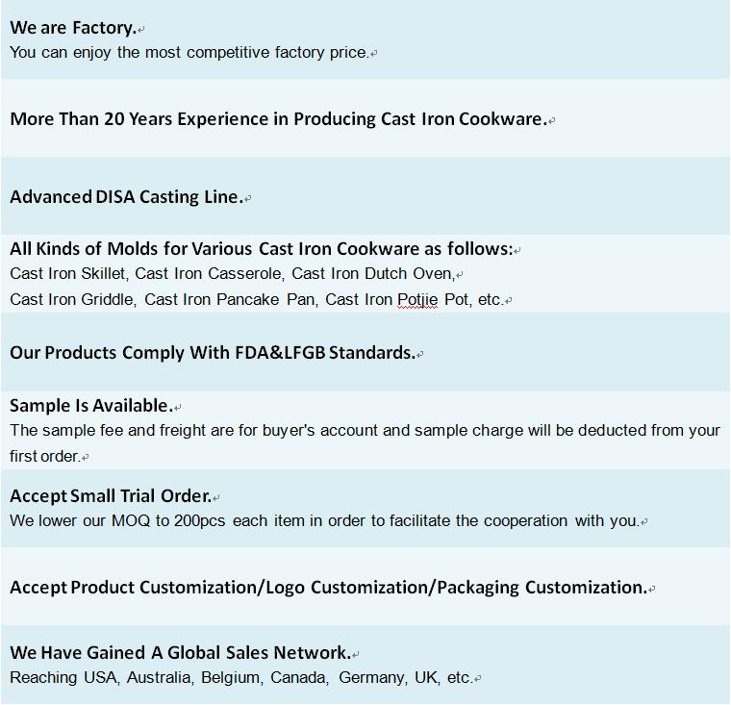Click the sample fee and freight sentence
Viewport: 731px width, 705px height.
point(365,431)
